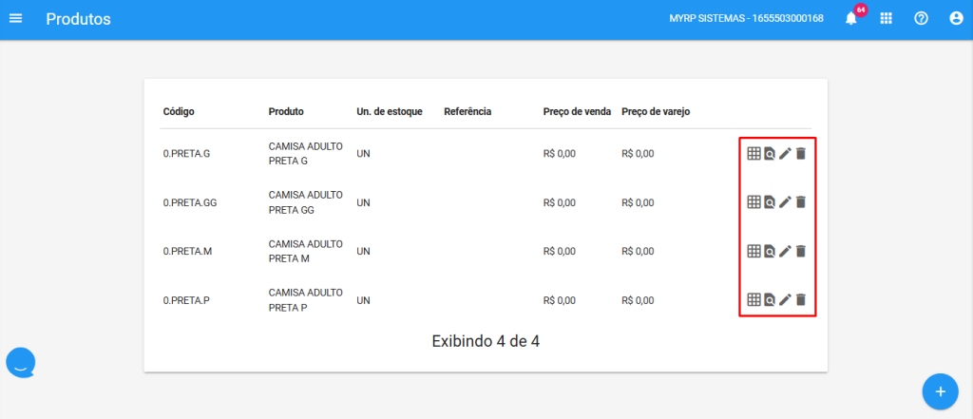Delete product 0.PRETA.GG with trash icon
Screen dimensions: 973x419
point(800,201)
